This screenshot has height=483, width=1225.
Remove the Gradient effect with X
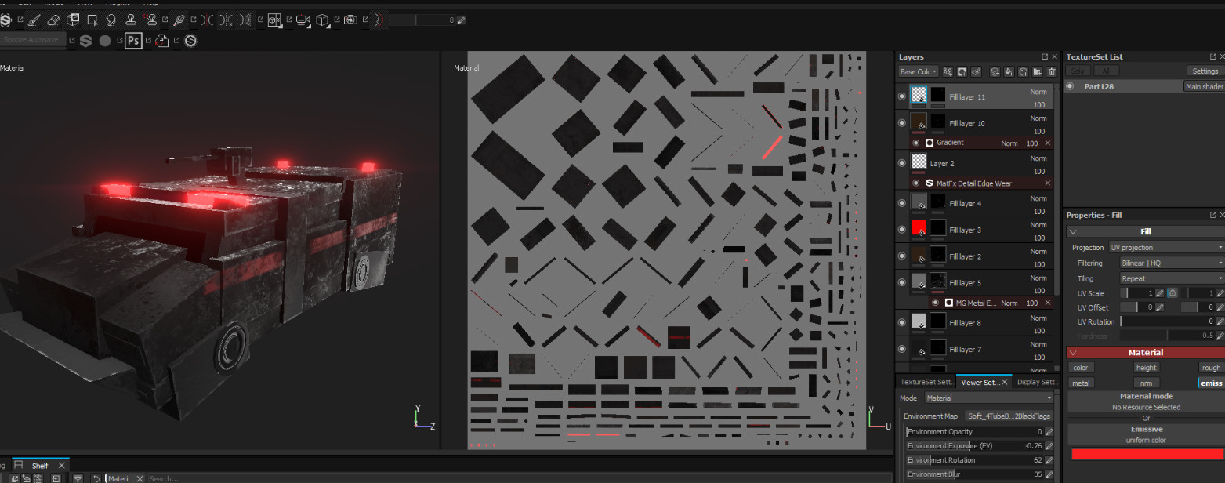1048,143
